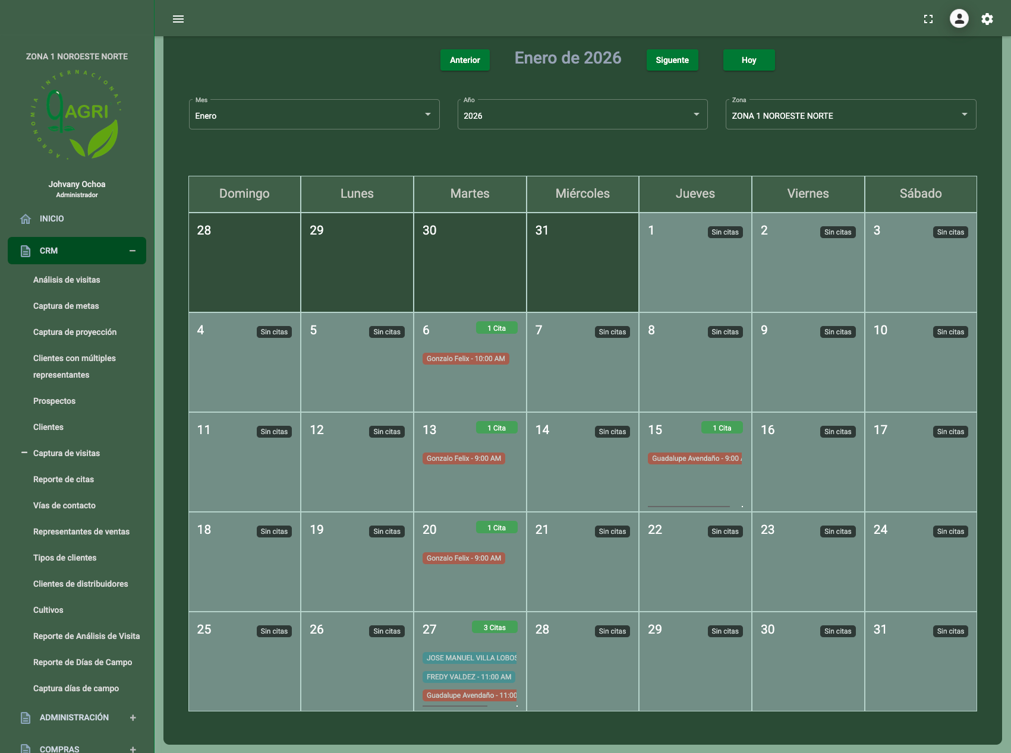This screenshot has height=753, width=1011.
Task: Click the Anterior month button
Action: pos(465,60)
